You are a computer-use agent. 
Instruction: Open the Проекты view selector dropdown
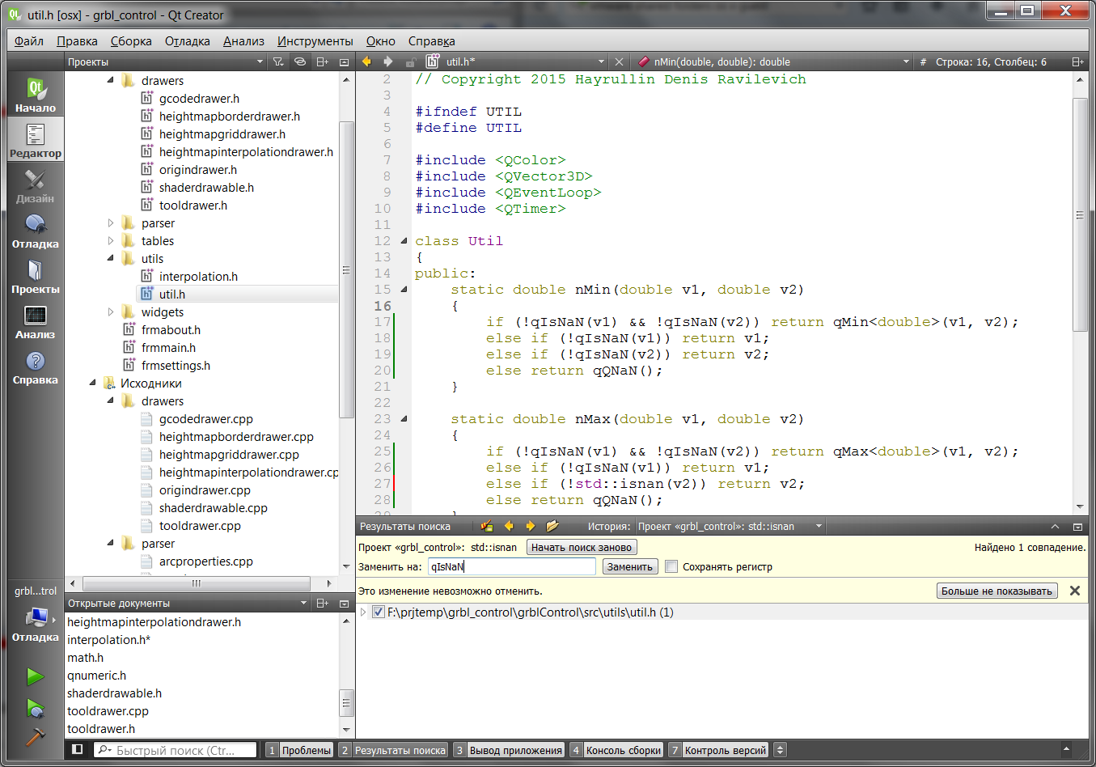point(166,61)
